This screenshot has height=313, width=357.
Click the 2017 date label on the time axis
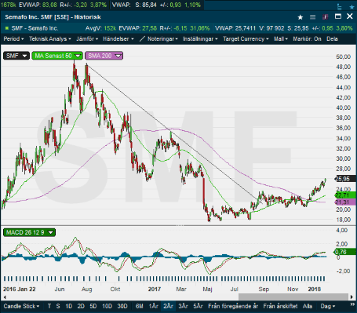[155, 289]
